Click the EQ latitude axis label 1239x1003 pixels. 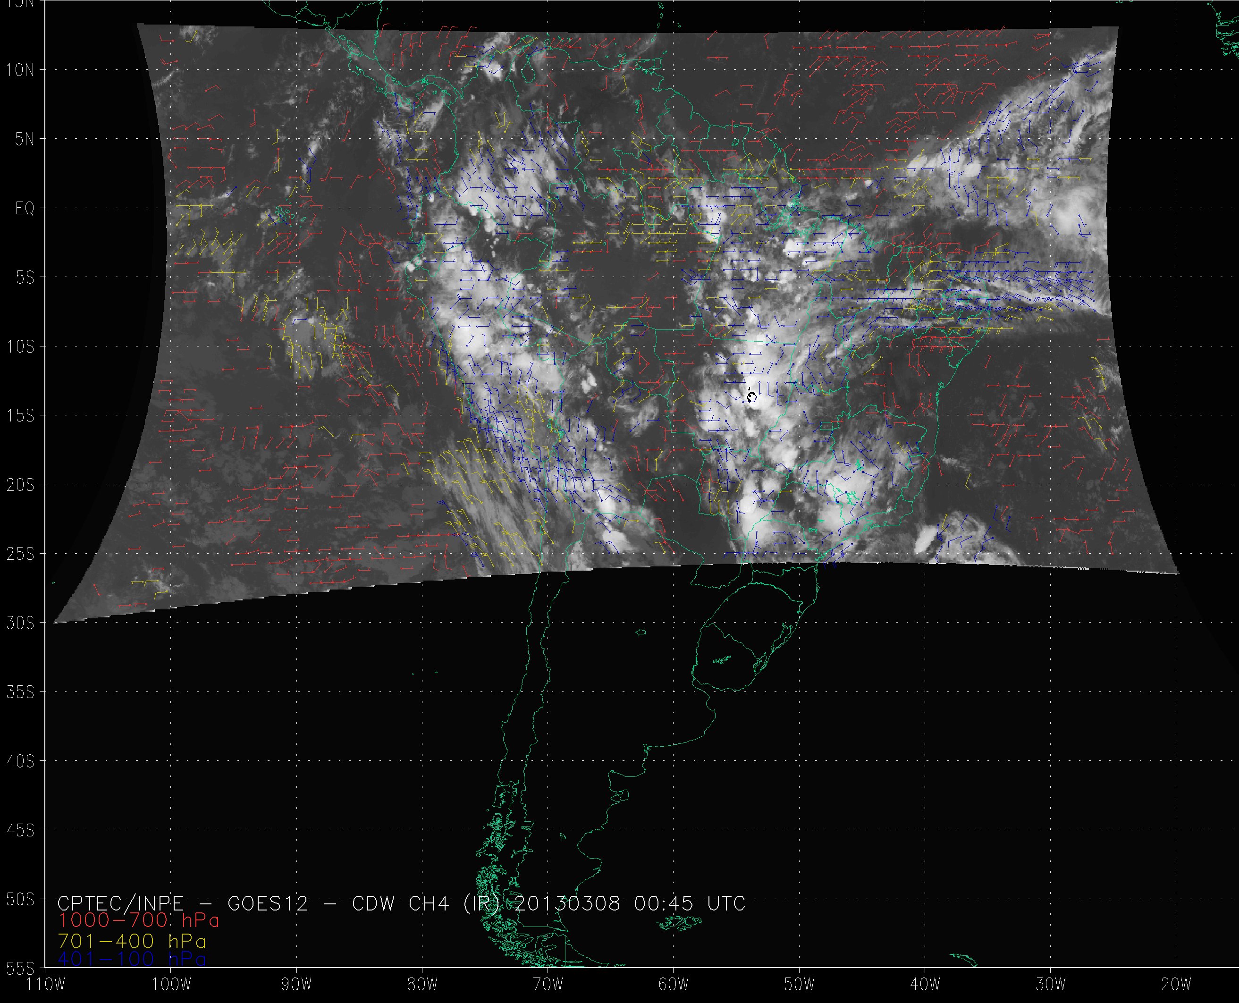coord(24,209)
